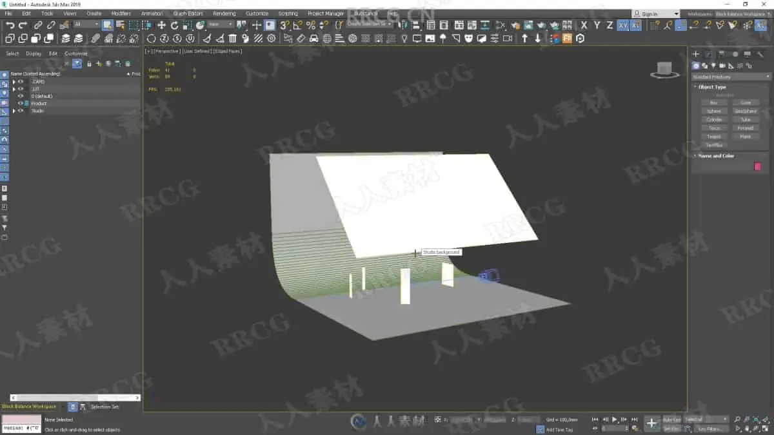Screen dimensions: 774x435
Task: Expand the Studio layer tree arrow
Action: pos(14,110)
